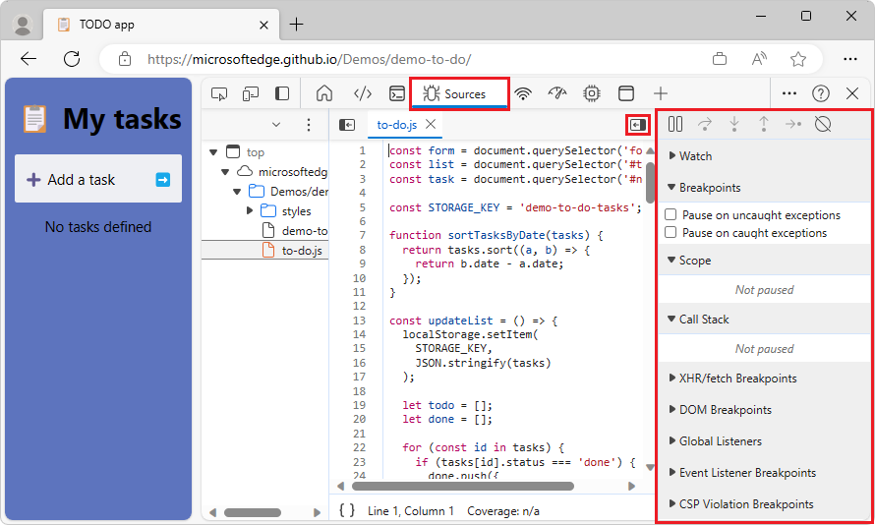Click the navigator horizontal scrollbar
Viewport: 875px width, 525px height.
(x=253, y=512)
